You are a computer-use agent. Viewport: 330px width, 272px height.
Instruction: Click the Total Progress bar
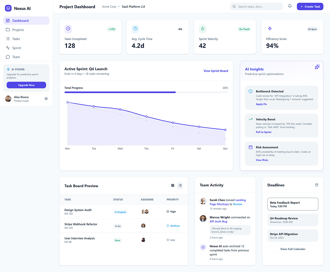[x=146, y=92]
